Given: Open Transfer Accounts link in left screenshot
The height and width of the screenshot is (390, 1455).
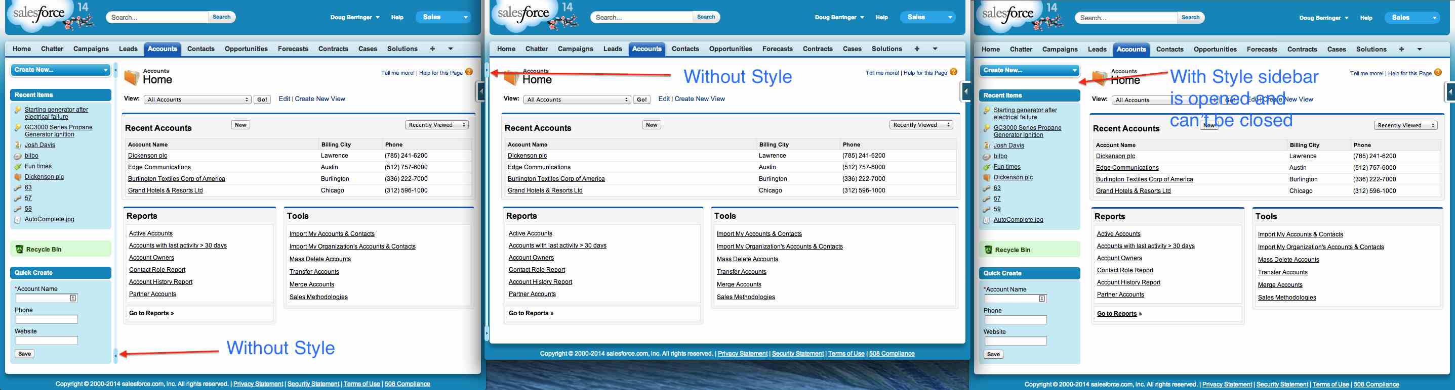Looking at the screenshot, I should 314,272.
